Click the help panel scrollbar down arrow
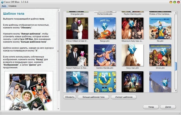181x115 pixels. [x=58, y=109]
